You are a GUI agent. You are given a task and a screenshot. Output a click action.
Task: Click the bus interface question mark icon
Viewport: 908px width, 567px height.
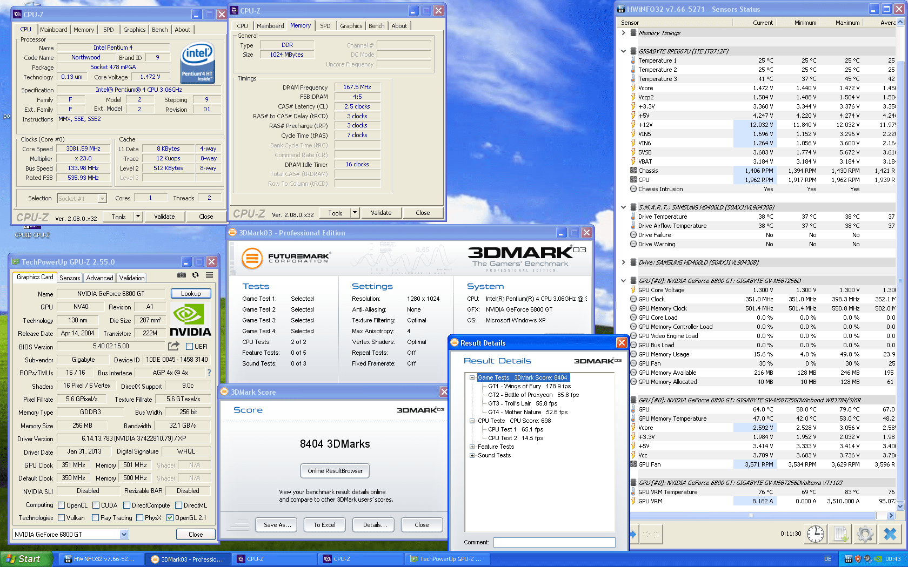tap(209, 373)
